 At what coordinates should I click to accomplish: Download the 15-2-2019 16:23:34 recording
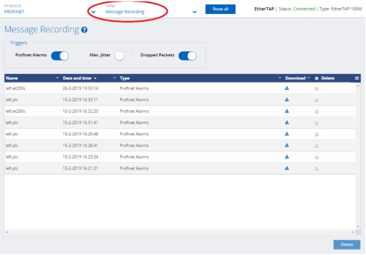click(287, 157)
